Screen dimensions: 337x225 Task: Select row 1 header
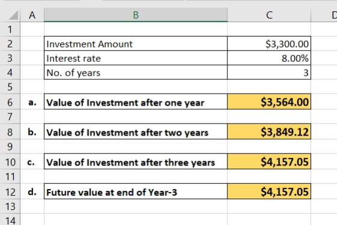click(x=10, y=29)
